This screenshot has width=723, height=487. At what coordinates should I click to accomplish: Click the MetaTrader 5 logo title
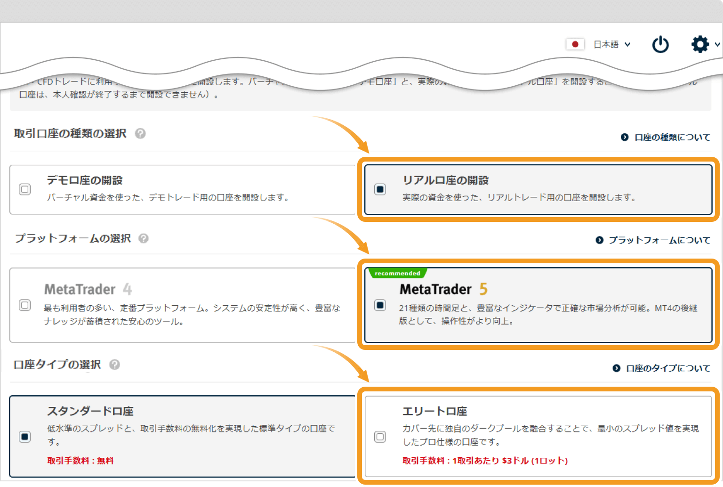pos(444,289)
